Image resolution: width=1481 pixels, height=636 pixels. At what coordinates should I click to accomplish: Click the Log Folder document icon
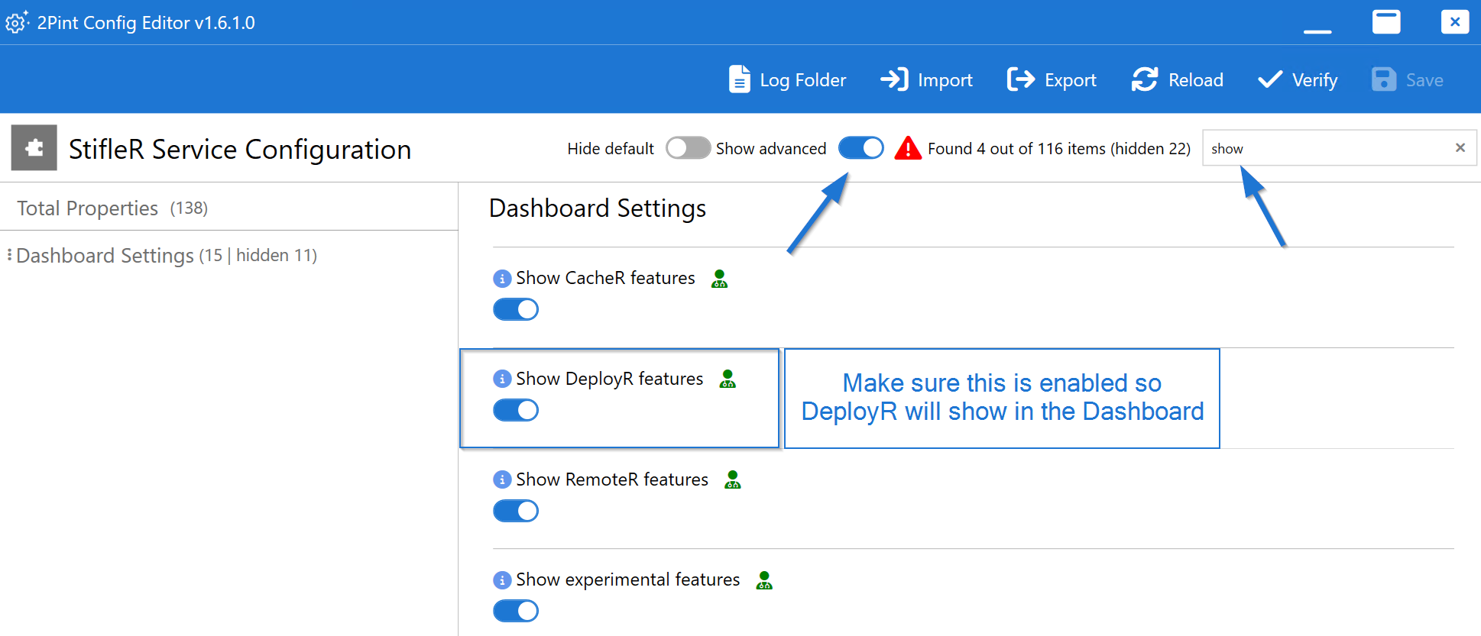(739, 79)
